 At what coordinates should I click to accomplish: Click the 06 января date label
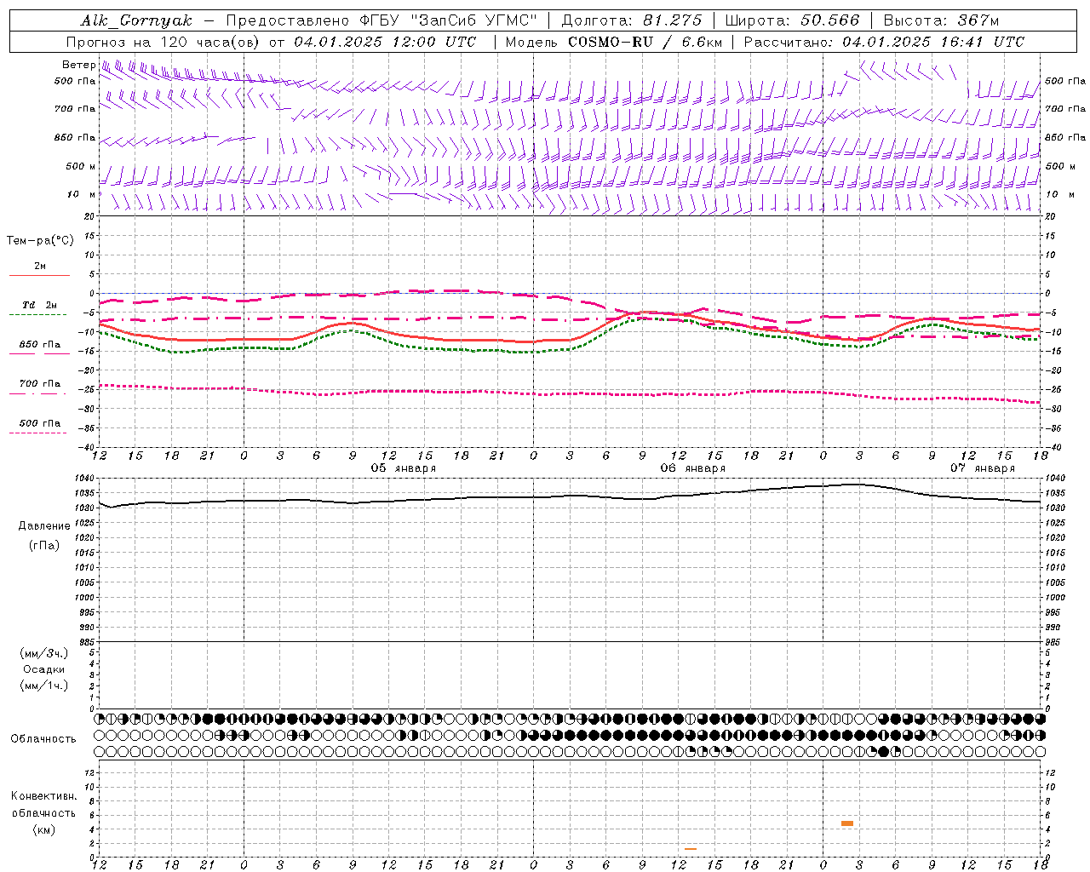[x=692, y=468]
